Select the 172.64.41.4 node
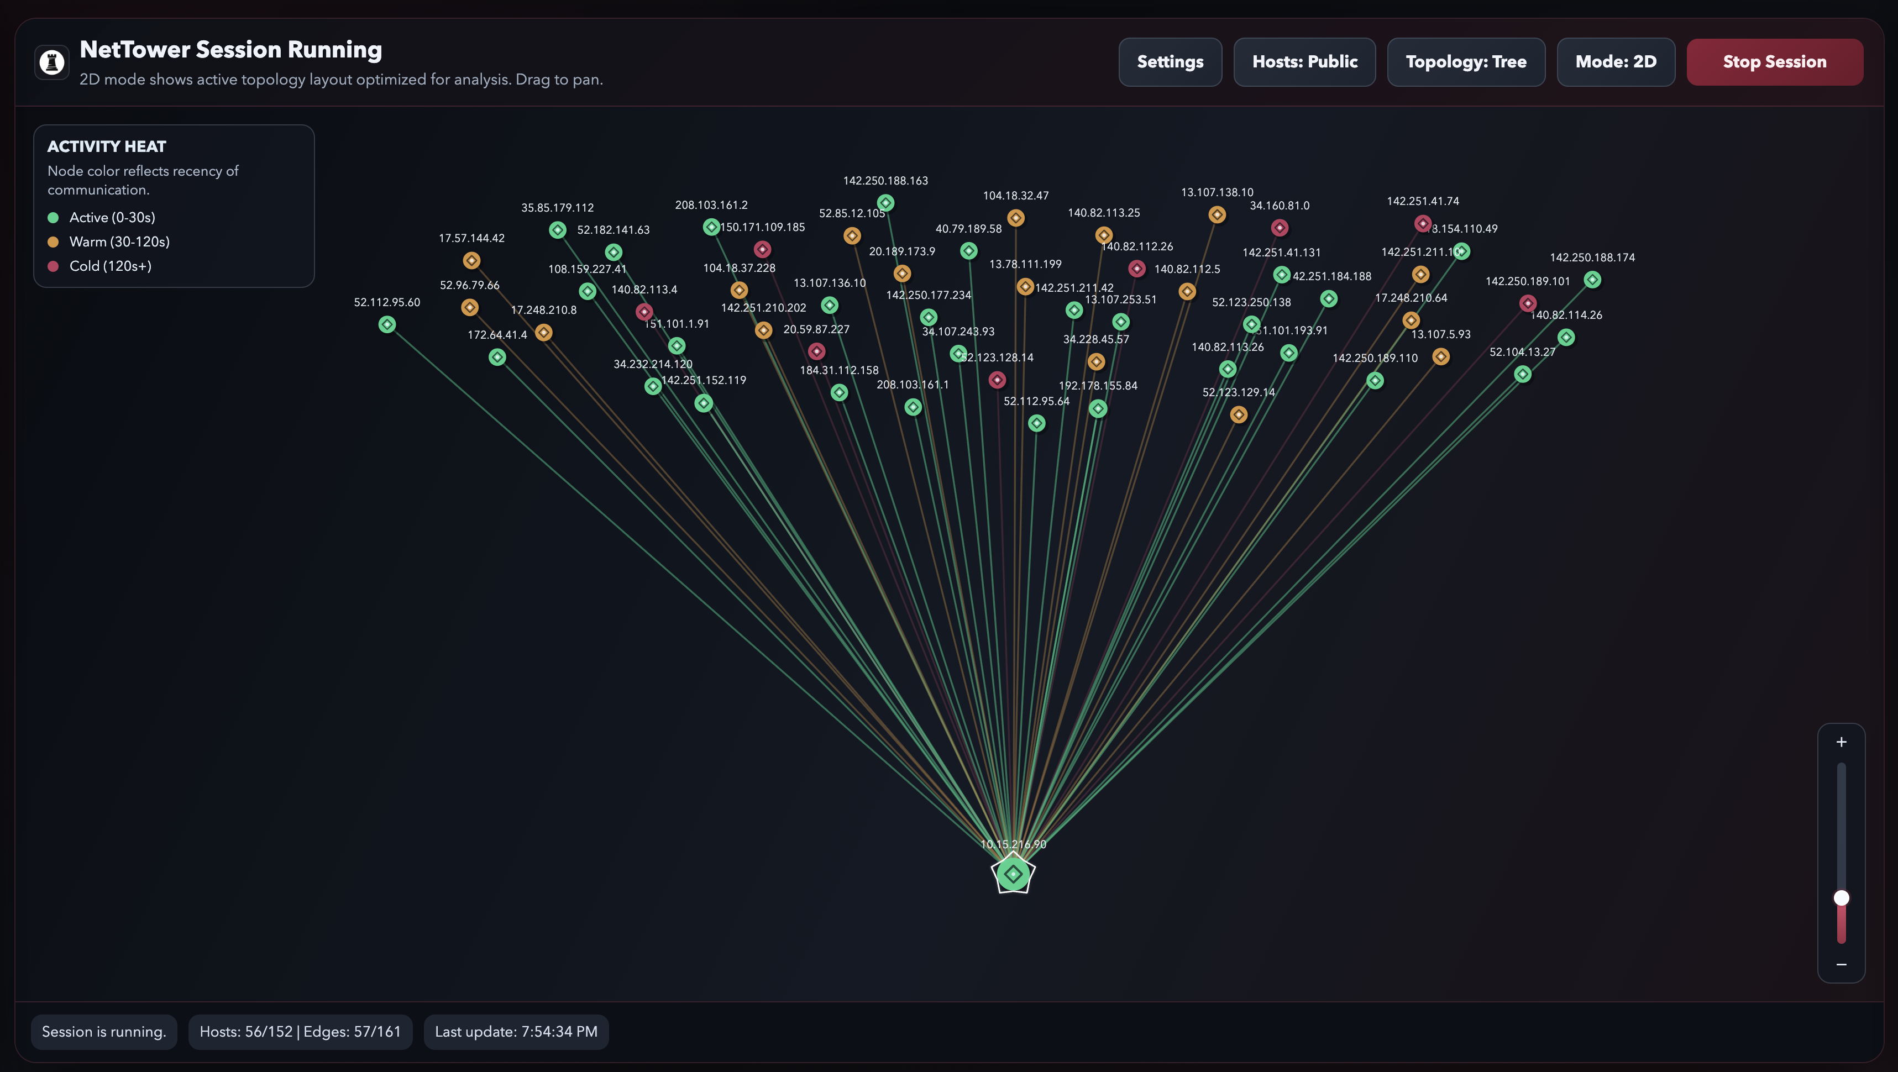The height and width of the screenshot is (1072, 1898). click(x=497, y=356)
